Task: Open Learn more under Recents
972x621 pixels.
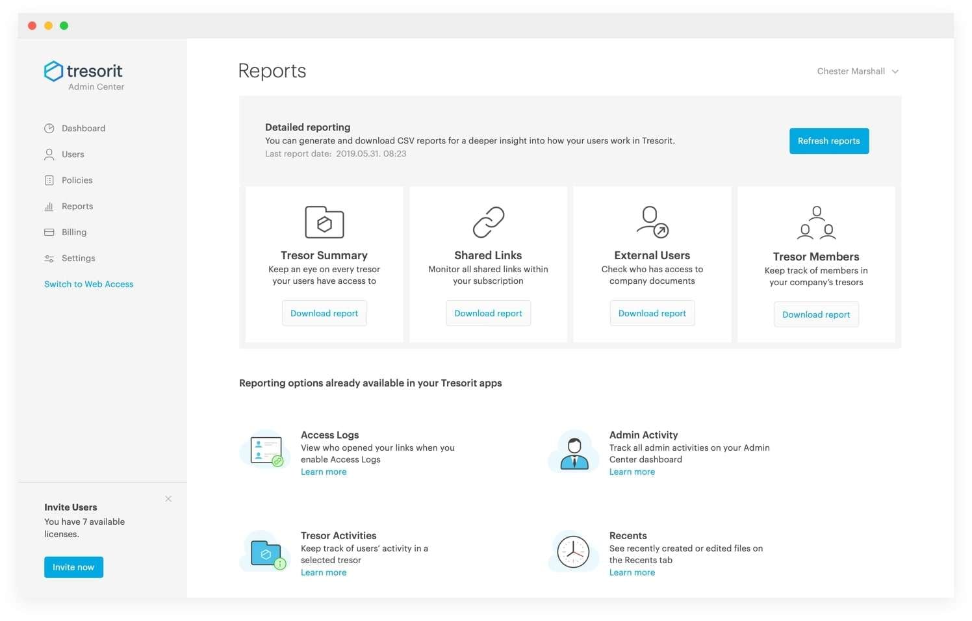Action: pos(632,573)
